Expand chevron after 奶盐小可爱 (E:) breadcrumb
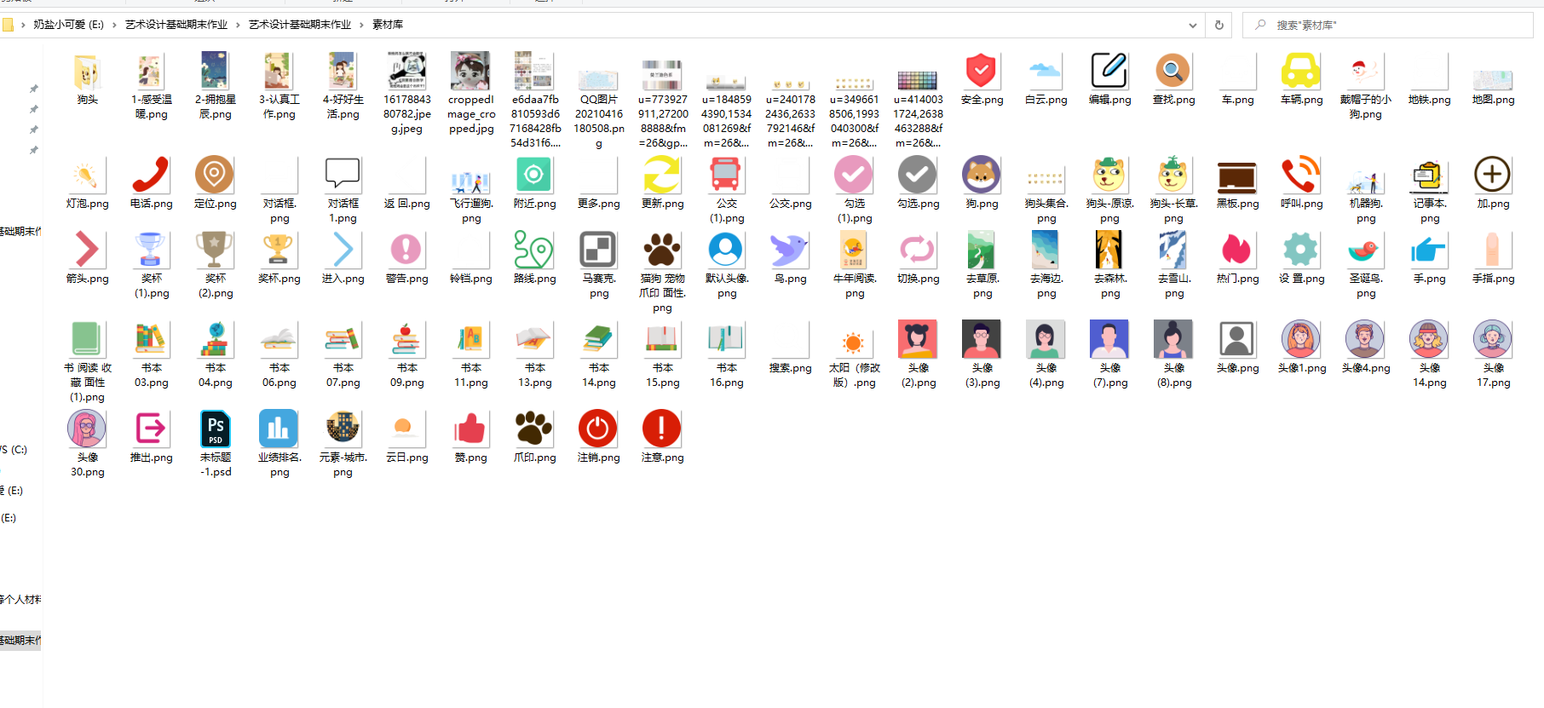The image size is (1544, 708). [x=114, y=25]
